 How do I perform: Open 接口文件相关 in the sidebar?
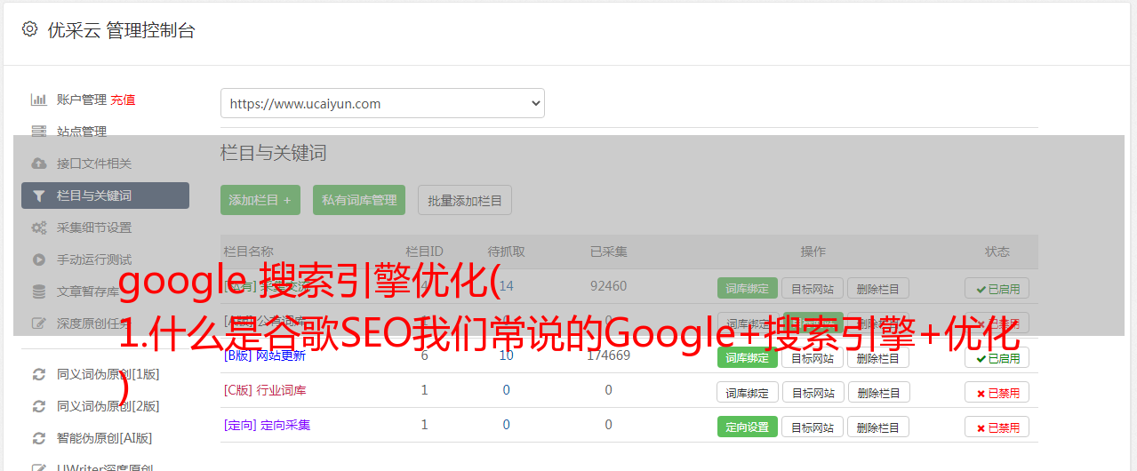(x=94, y=164)
